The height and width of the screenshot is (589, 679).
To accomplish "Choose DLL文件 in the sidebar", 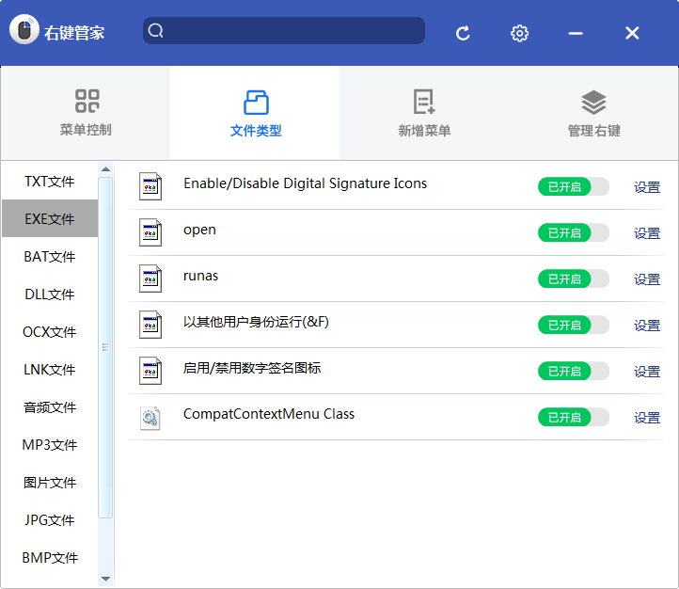I will 50,294.
